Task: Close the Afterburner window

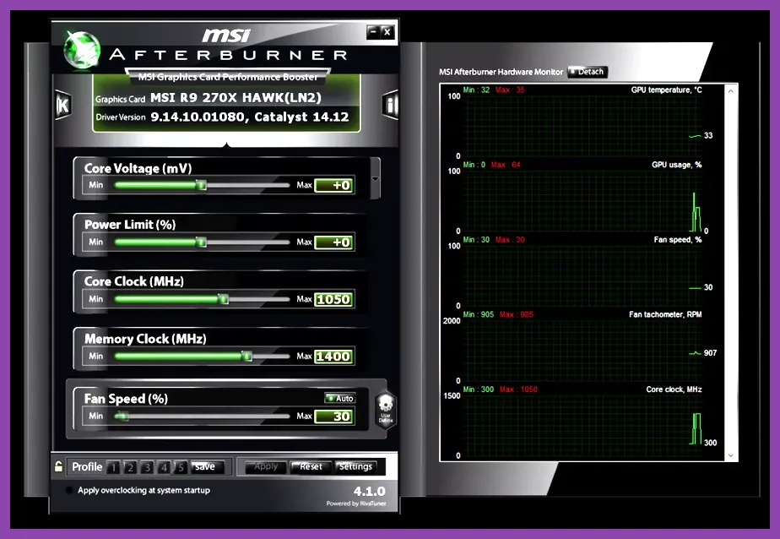Action: 387,32
